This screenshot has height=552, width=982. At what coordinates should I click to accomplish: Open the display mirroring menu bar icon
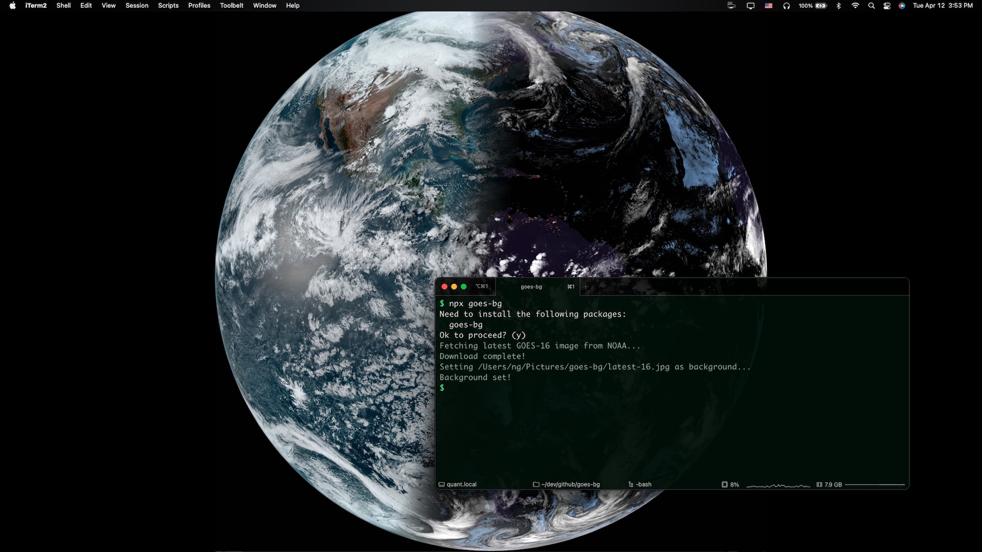(750, 6)
